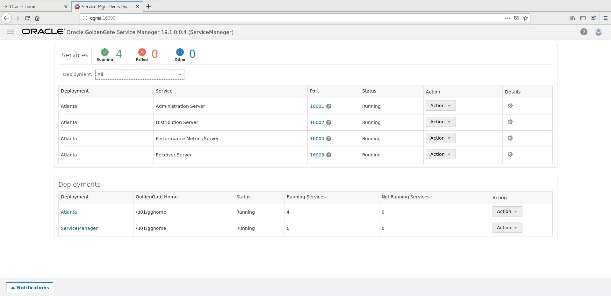Click Distribution Server service name
The image size is (611, 296).
point(177,122)
